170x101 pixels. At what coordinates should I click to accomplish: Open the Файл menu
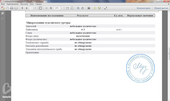point(3,4)
